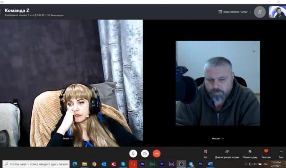This screenshot has height=168, width=286.
Task: Open the hamburger menu beside Команда Z
Action: (x=0, y=12)
